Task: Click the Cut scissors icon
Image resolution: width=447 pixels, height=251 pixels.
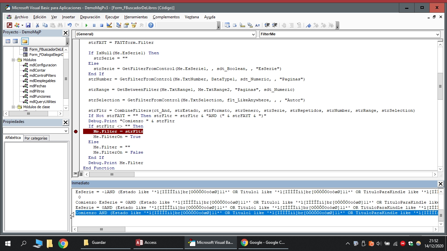Action: (37, 25)
